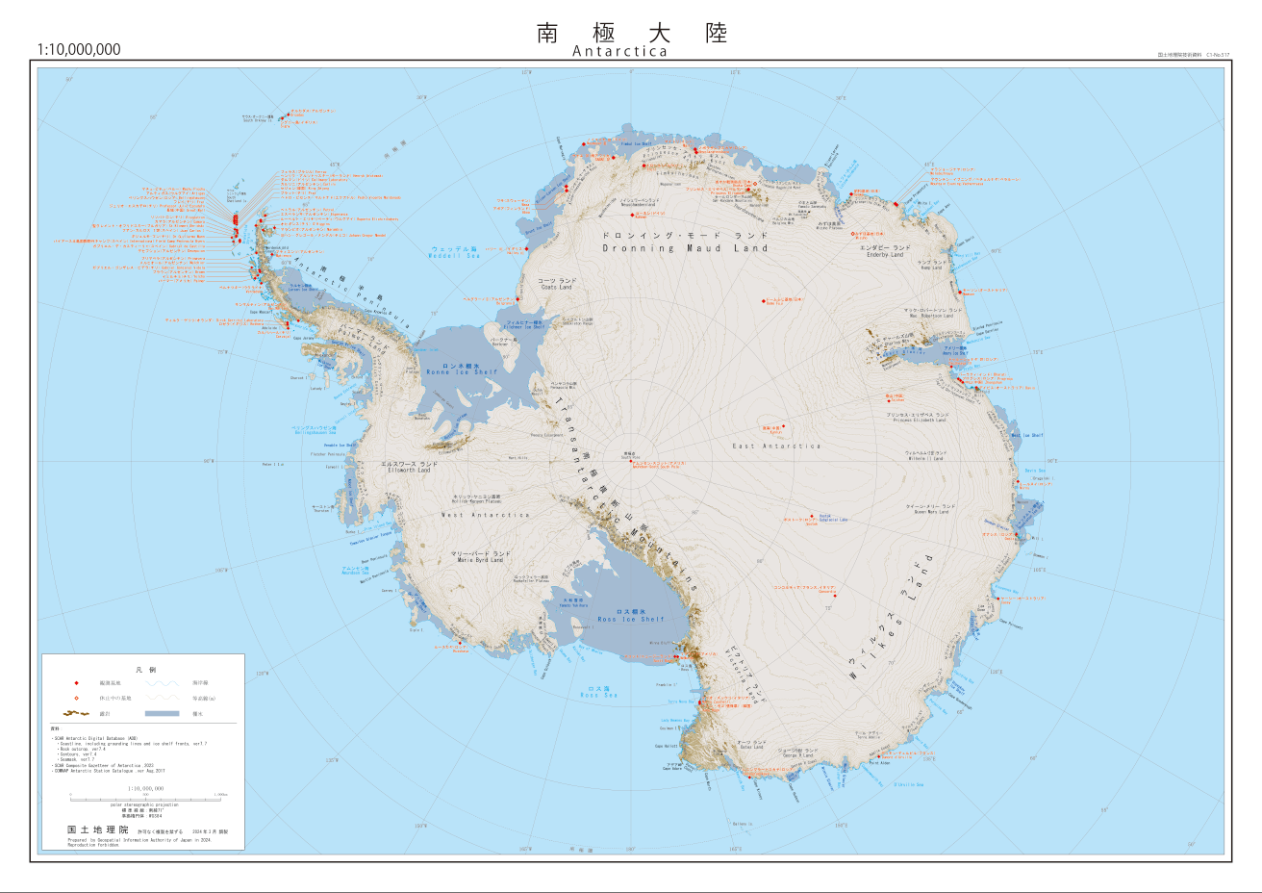Click the SCAR Antarctic Digital Database source text
The height and width of the screenshot is (893, 1262).
click(x=96, y=738)
